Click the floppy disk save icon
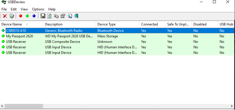The width and height of the screenshot is (235, 110). pos(43,16)
